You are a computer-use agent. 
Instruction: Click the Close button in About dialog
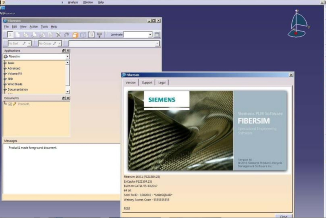[283, 216]
